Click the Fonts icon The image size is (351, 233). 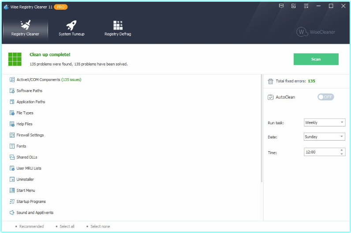click(12, 146)
